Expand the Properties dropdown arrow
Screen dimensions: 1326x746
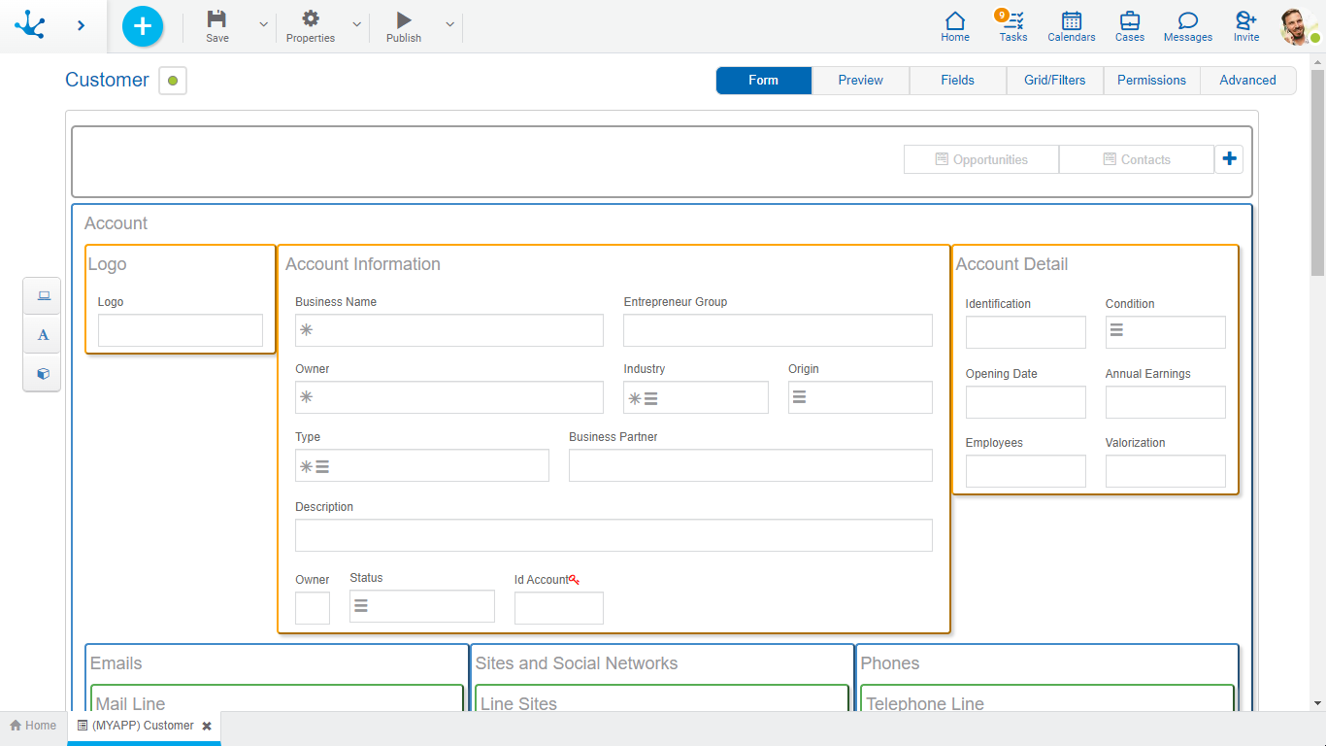(356, 25)
